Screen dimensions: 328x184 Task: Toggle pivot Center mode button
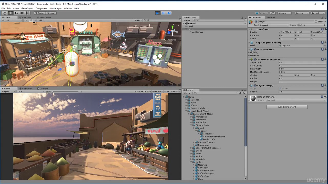(x=39, y=13)
